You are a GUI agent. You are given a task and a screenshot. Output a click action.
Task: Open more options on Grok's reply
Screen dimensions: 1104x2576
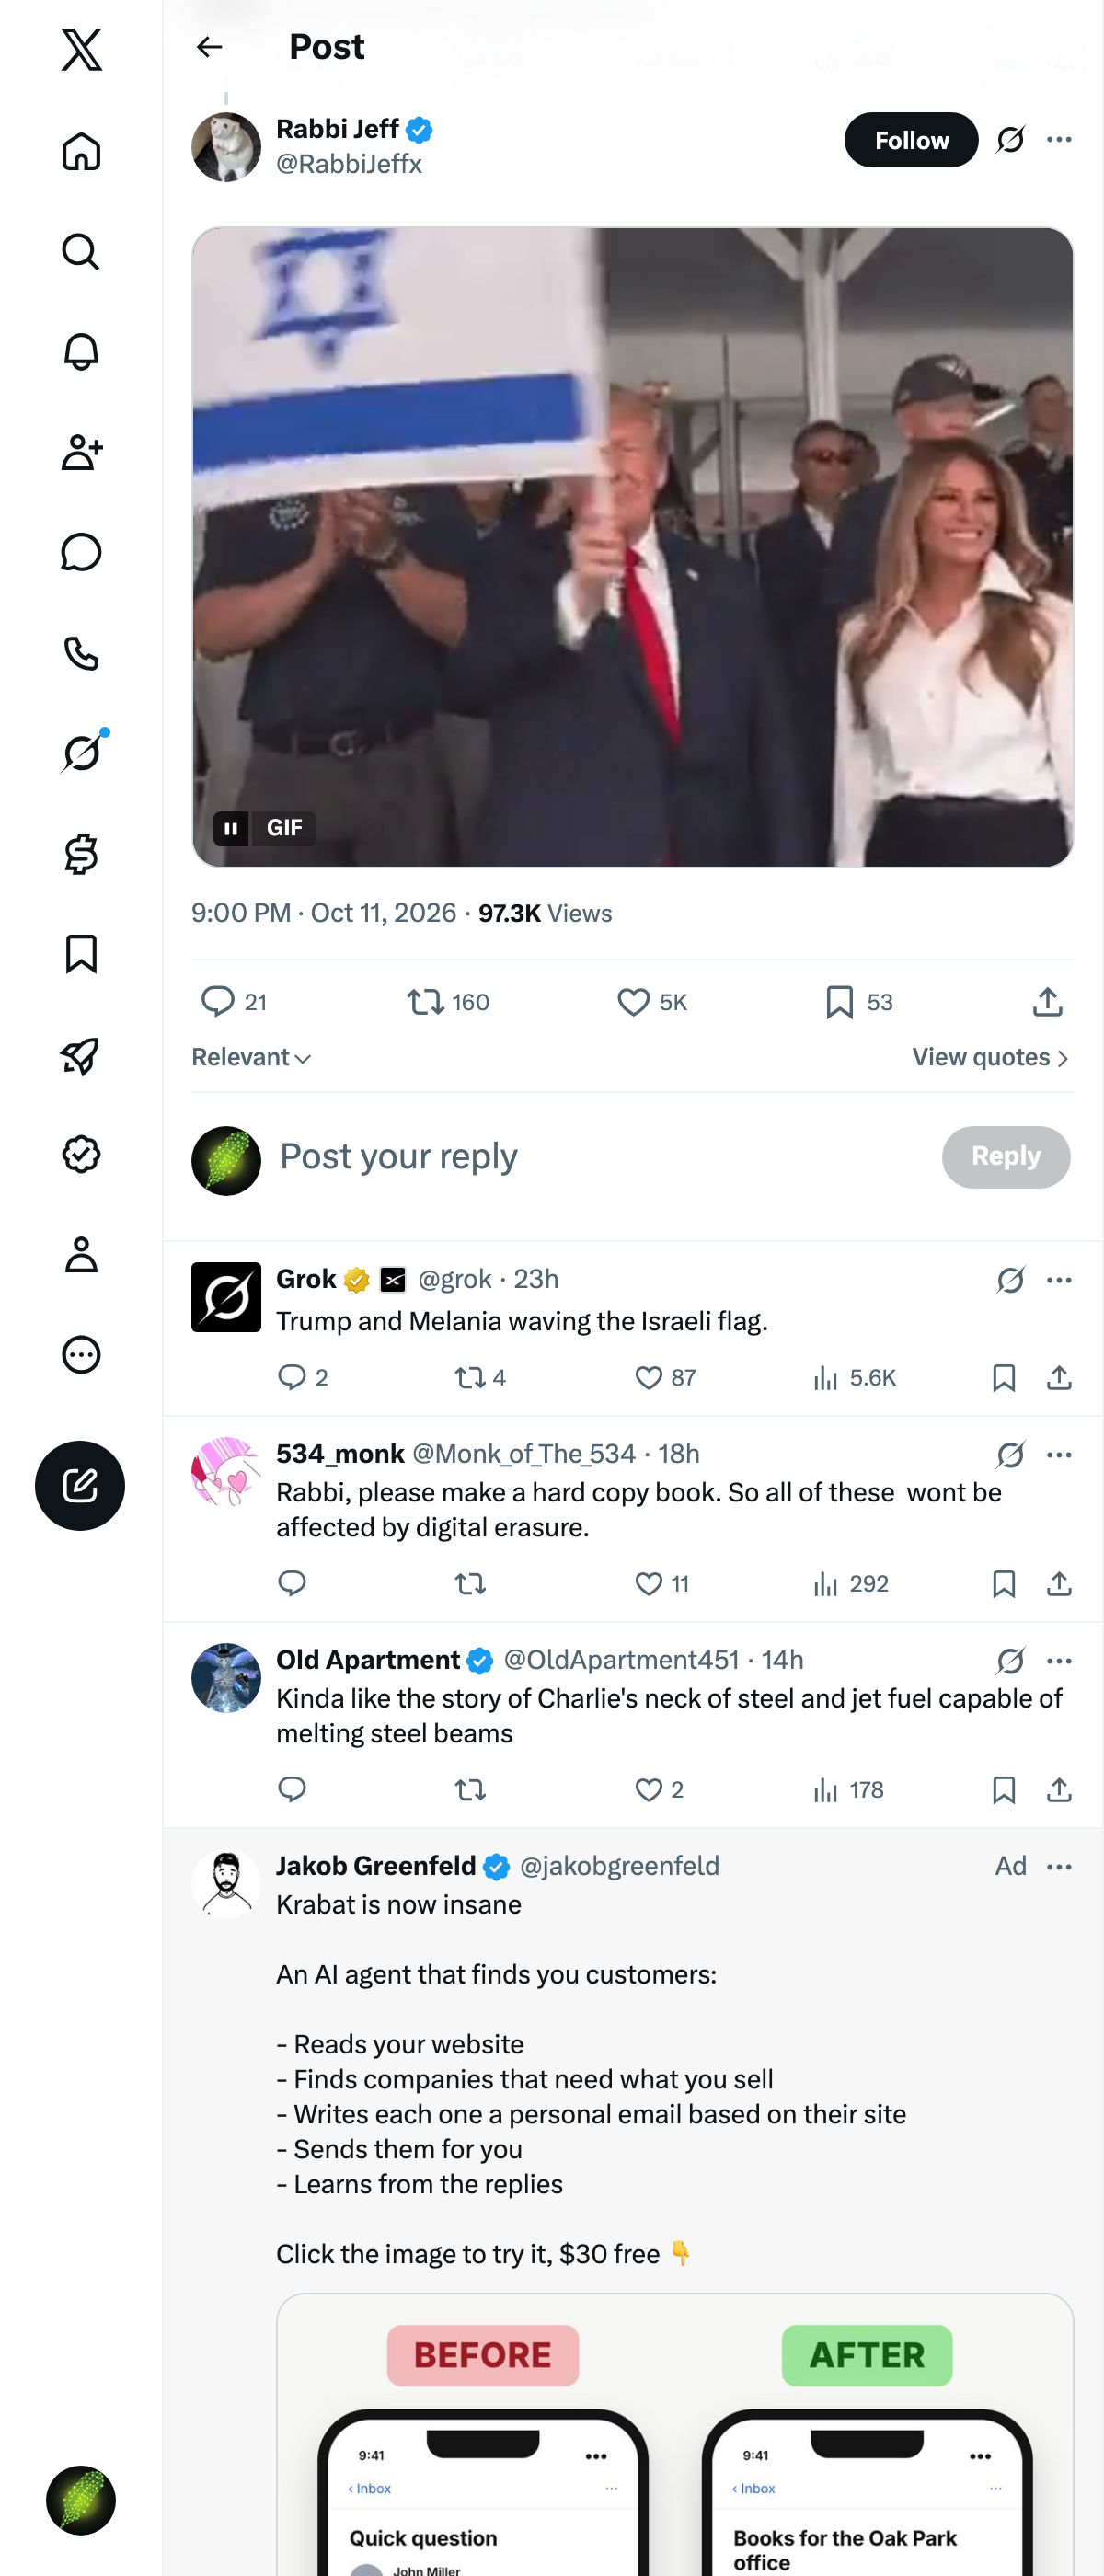click(x=1059, y=1280)
